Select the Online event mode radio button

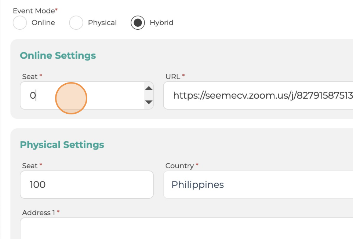(x=20, y=22)
